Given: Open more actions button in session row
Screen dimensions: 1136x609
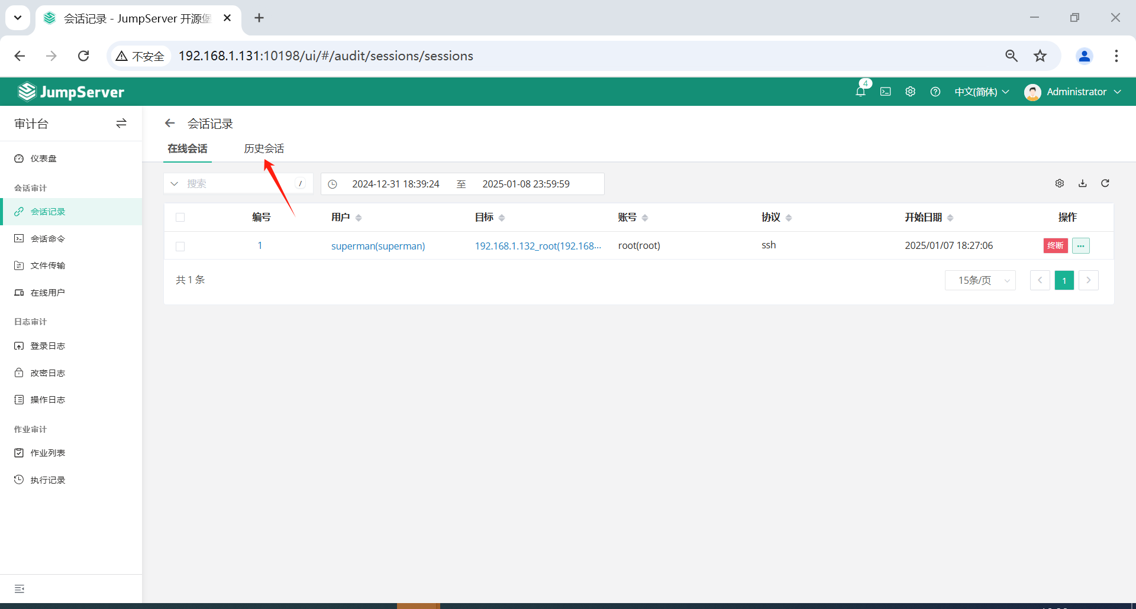Looking at the screenshot, I should (x=1081, y=245).
